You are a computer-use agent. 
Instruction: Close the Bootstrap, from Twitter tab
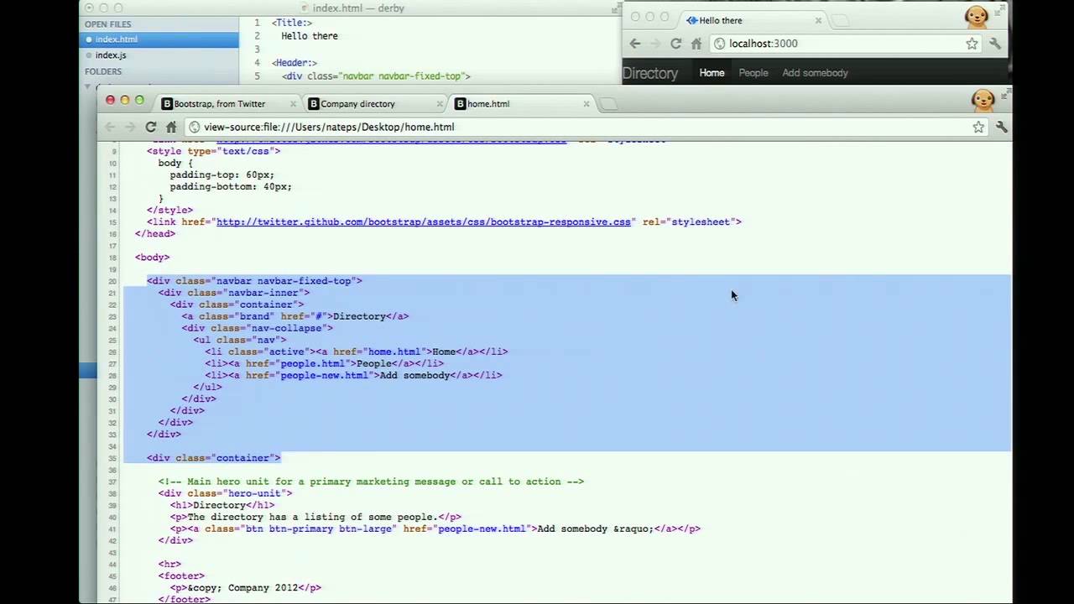pos(293,104)
